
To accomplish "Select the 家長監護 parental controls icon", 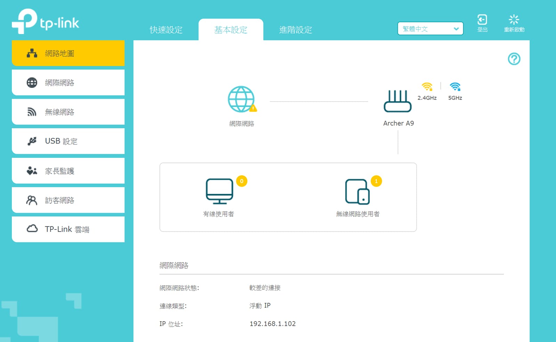I will tap(32, 170).
